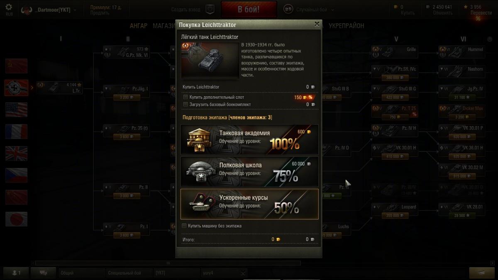Switch to the УКРЕПРАЙОН tab
This screenshot has width=498, height=280.
(x=346, y=26)
